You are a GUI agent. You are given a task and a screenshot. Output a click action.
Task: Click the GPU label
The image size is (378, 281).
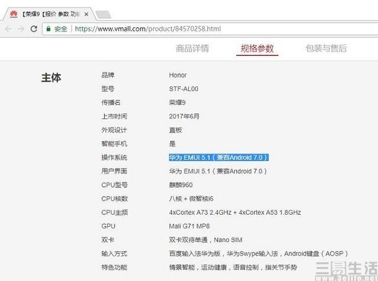[108, 226]
